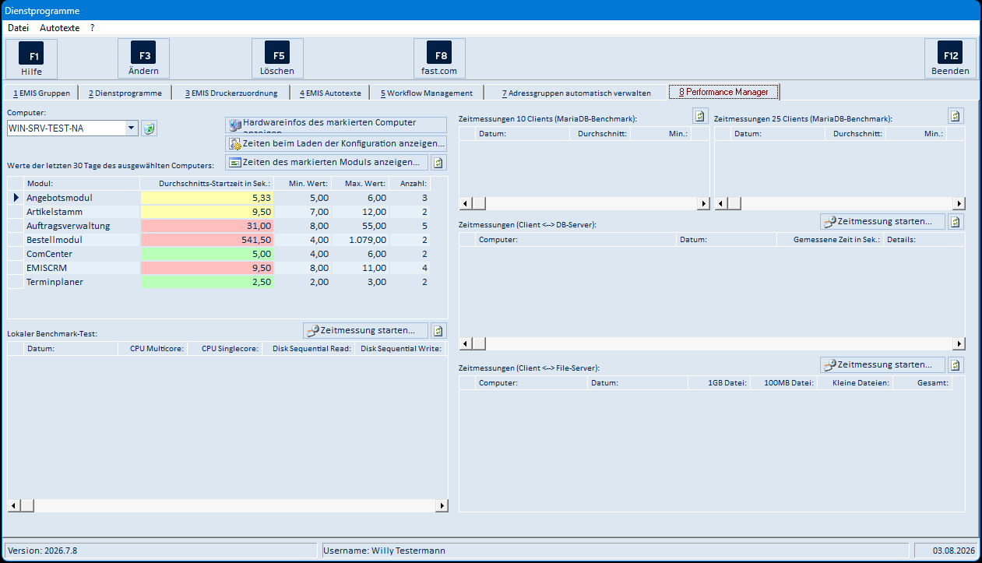Click export icon next to File-Server Zeitmessung starten
This screenshot has height=563, width=982.
point(956,365)
